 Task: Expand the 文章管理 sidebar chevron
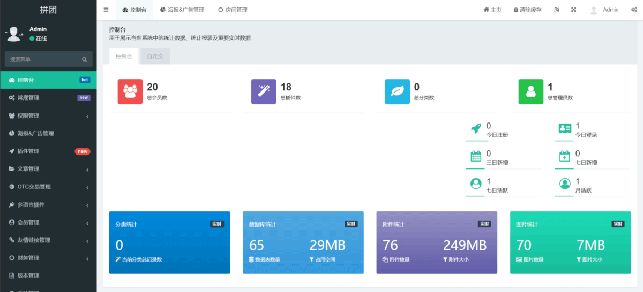87,169
